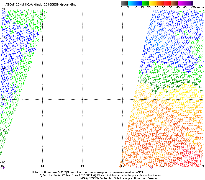This screenshot has height=180, width=205.
Task: Click the '15' label under the color bar
Action: pyautogui.click(x=142, y=7)
